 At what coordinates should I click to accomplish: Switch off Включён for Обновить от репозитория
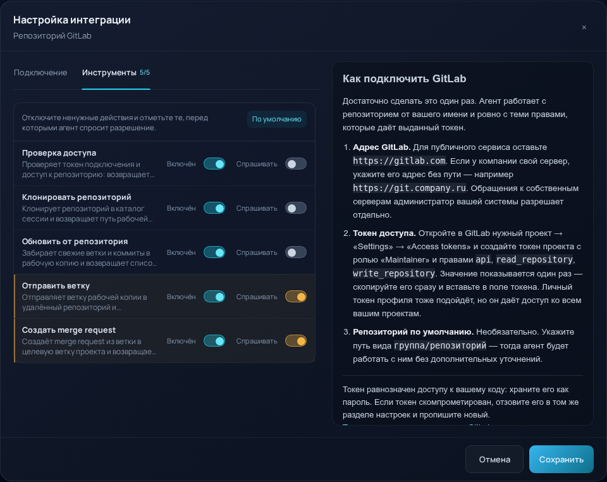(214, 252)
